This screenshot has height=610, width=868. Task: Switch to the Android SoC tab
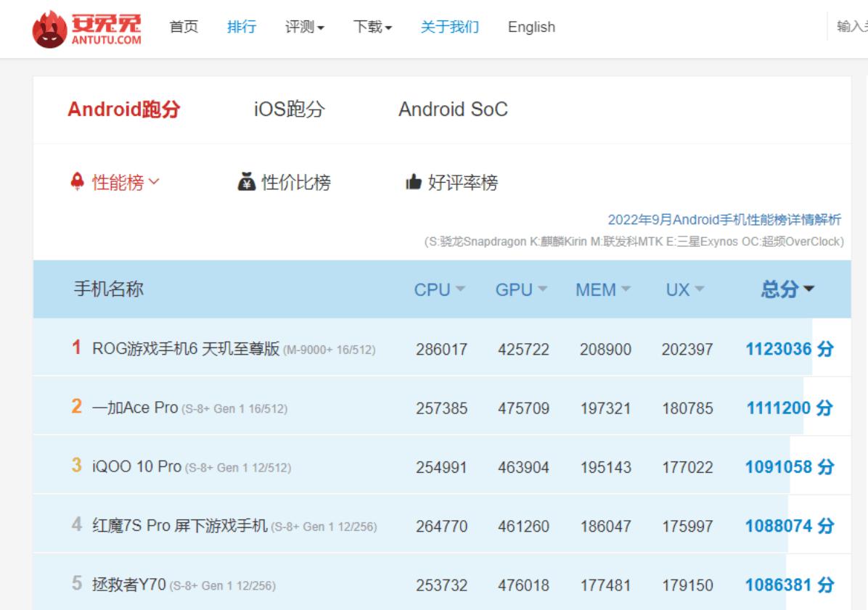point(451,110)
